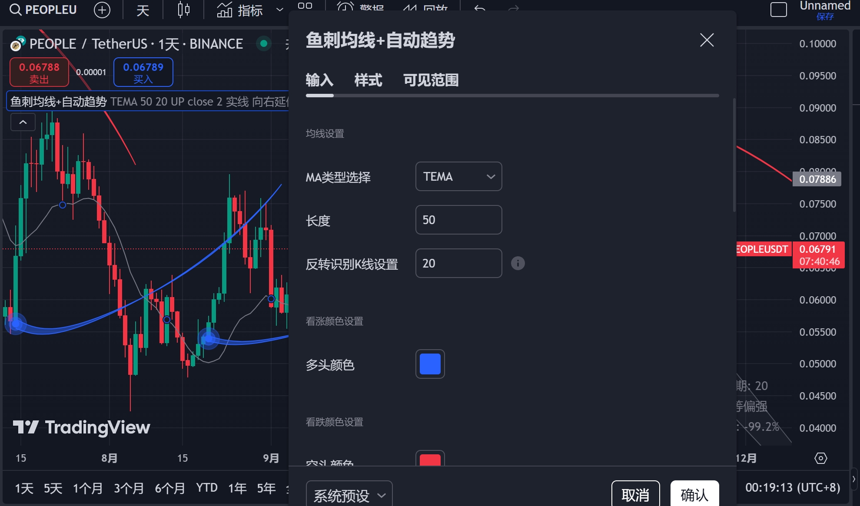Collapse the indicator legend with the up chevron
This screenshot has width=860, height=506.
click(x=23, y=122)
